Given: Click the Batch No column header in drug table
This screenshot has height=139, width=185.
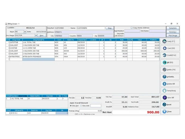Looking at the screenshot, I should (x=71, y=40).
